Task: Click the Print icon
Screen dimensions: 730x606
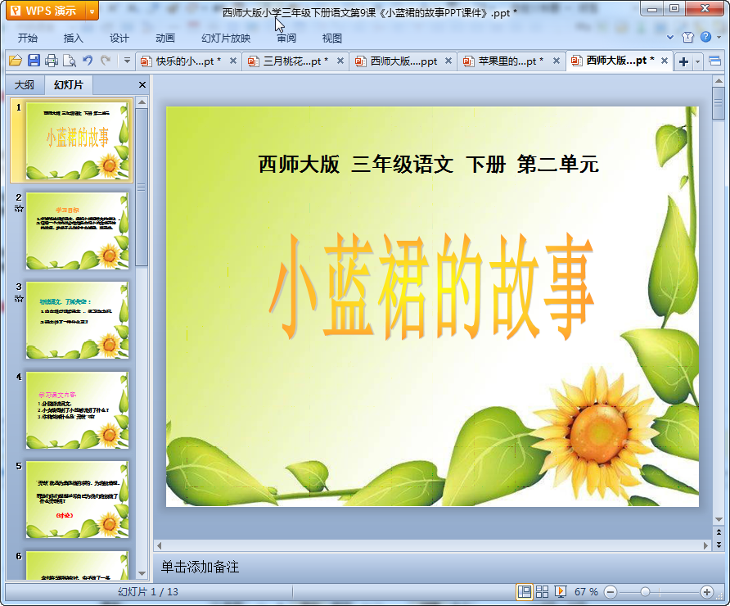Action: (52, 61)
